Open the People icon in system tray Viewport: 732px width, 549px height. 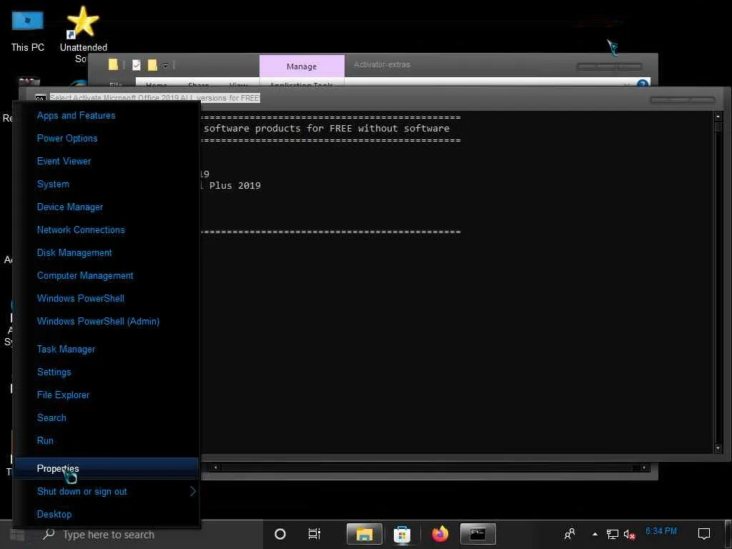(570, 533)
